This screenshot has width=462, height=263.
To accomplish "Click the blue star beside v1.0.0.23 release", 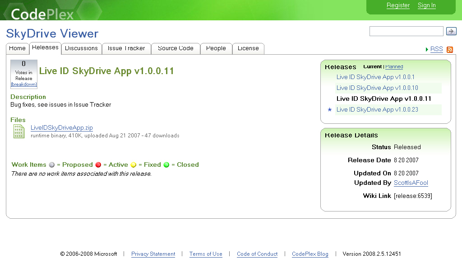I will pos(330,109).
